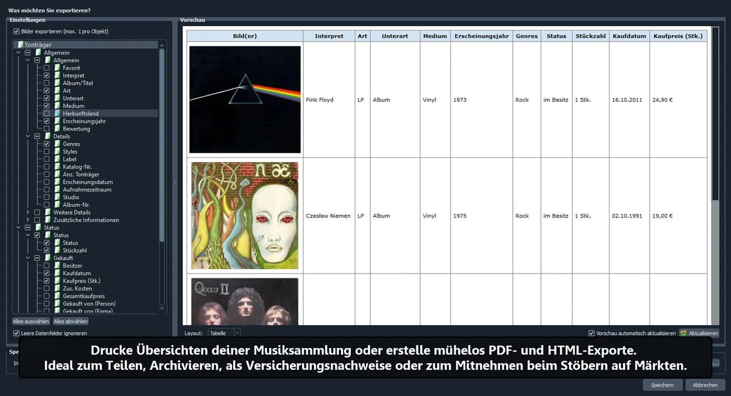Click the Besitzer field icon

tap(57, 266)
